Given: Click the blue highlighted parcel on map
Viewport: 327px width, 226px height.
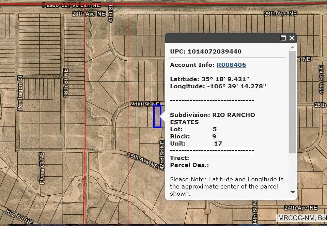Looking at the screenshot, I should [157, 116].
